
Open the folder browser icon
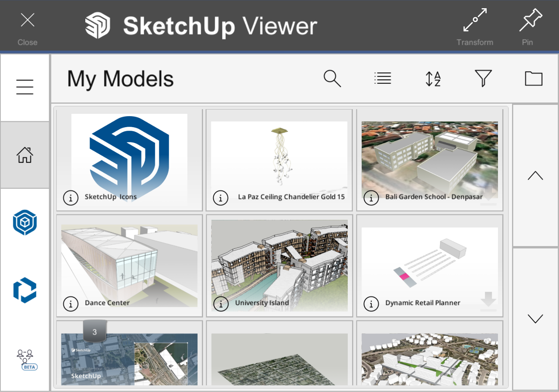(x=534, y=79)
